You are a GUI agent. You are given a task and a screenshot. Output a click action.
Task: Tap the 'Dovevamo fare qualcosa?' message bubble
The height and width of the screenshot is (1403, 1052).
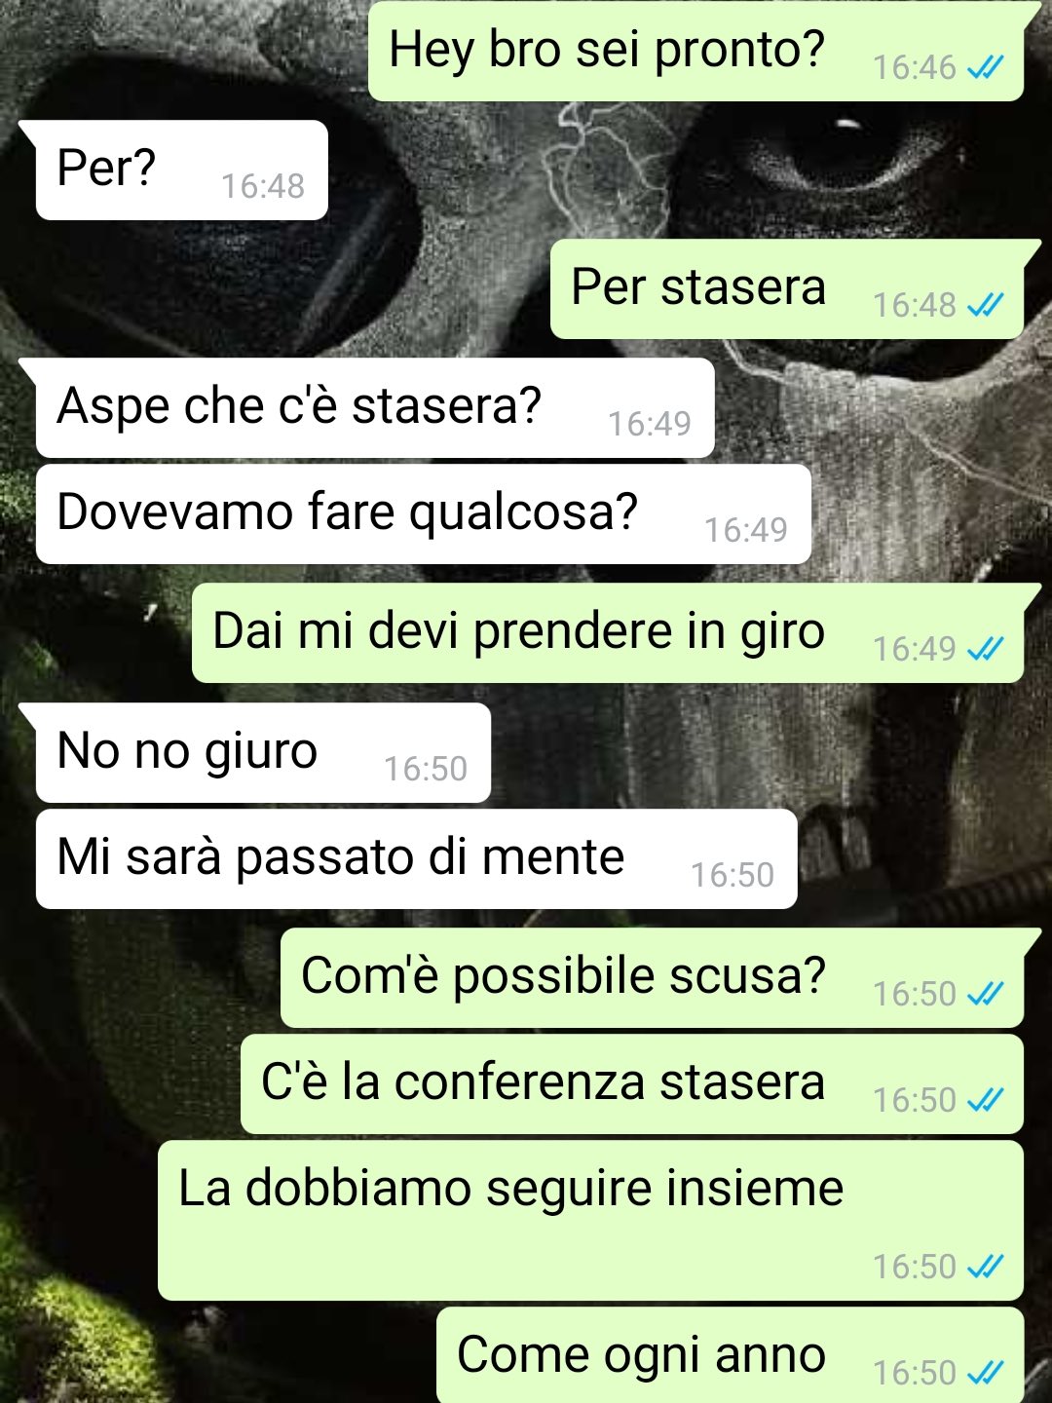click(424, 513)
